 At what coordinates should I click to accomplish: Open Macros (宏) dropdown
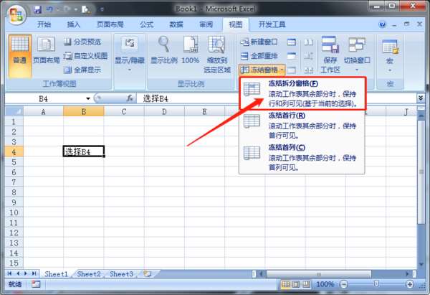coord(390,56)
